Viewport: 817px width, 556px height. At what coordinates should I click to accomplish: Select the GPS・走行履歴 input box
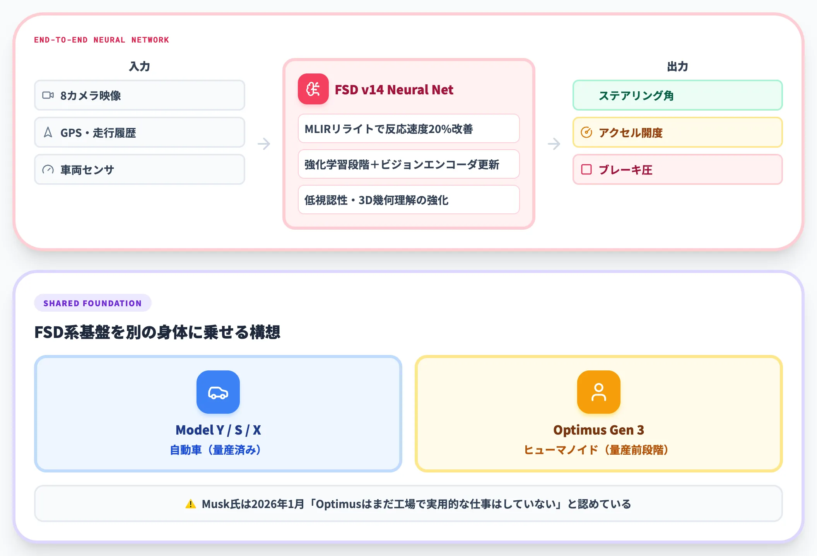pyautogui.click(x=140, y=132)
